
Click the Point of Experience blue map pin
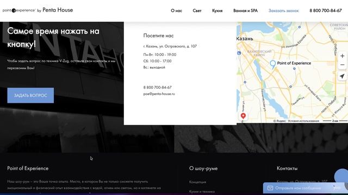(x=273, y=64)
